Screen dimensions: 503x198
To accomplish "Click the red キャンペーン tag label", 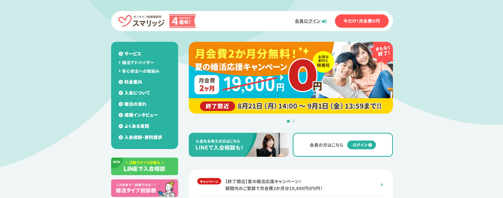I will (x=209, y=181).
